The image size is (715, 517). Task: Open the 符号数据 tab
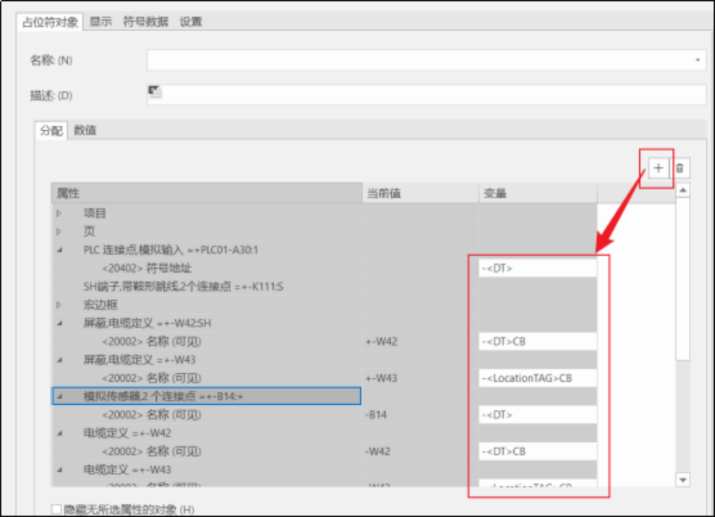point(146,22)
